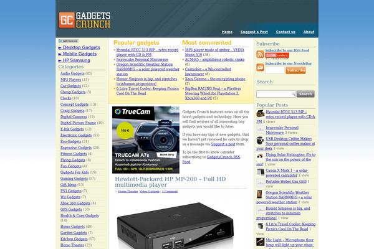Open Crazy Gadgets category
This screenshot has width=374, height=249.
pyautogui.click(x=72, y=111)
